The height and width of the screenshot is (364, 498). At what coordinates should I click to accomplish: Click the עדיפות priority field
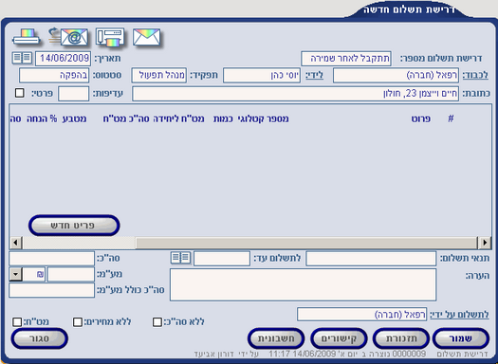pyautogui.click(x=73, y=94)
